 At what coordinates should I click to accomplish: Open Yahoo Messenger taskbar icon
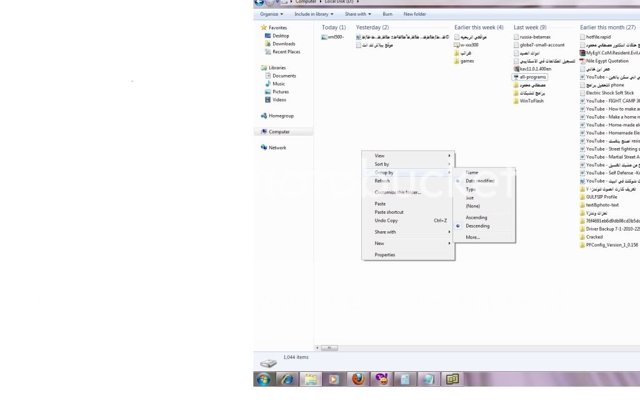point(382,379)
